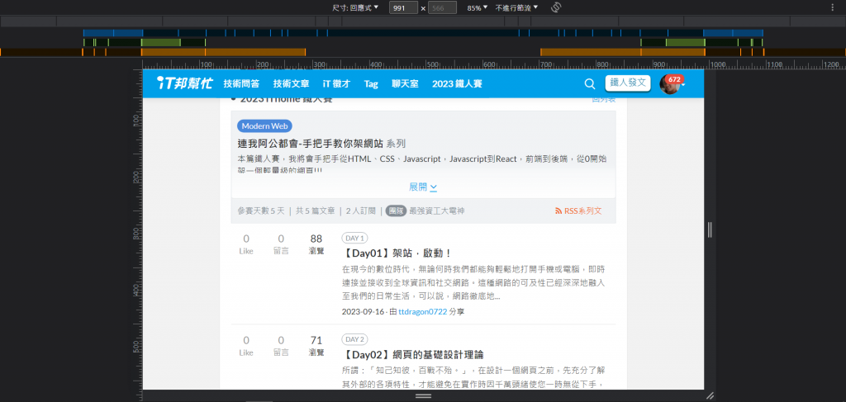Viewport: 846px width, 402px height.
Task: Open the 技術問答 nav item
Action: click(242, 84)
